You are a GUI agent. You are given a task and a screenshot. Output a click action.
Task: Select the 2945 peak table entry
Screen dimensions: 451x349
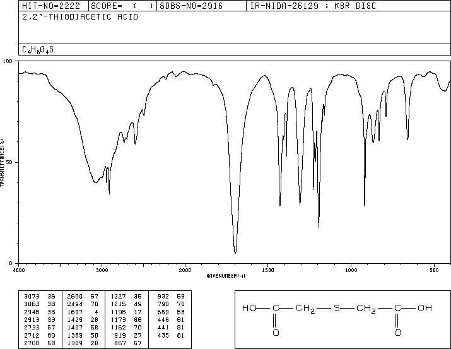click(x=32, y=312)
